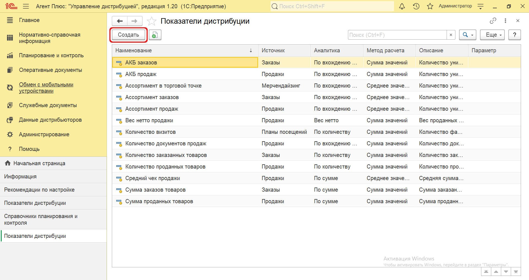Sort by the Наименование column header

pos(185,50)
